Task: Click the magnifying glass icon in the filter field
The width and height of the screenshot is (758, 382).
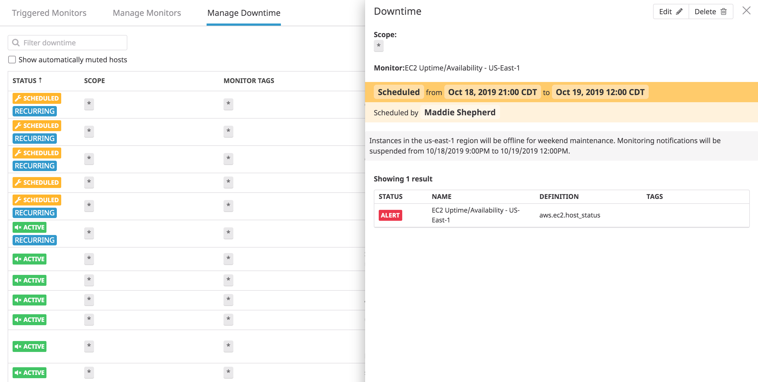Action: (x=16, y=42)
